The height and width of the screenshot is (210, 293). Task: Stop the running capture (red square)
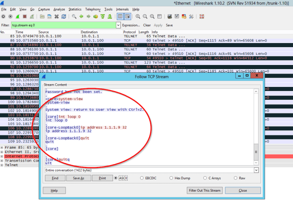click(x=25, y=16)
